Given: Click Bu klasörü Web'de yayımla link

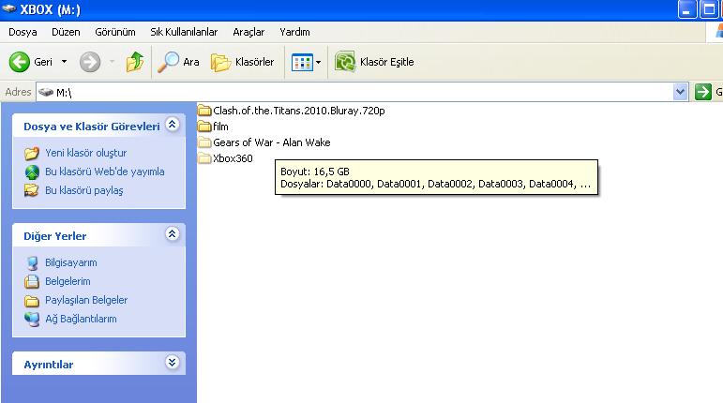Looking at the screenshot, I should click(x=105, y=172).
